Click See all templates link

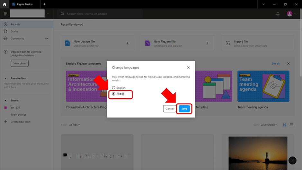[275, 64]
